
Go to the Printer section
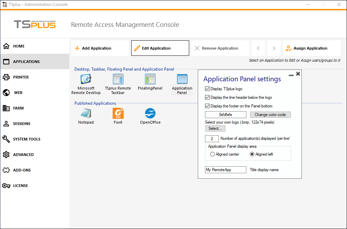click(21, 77)
